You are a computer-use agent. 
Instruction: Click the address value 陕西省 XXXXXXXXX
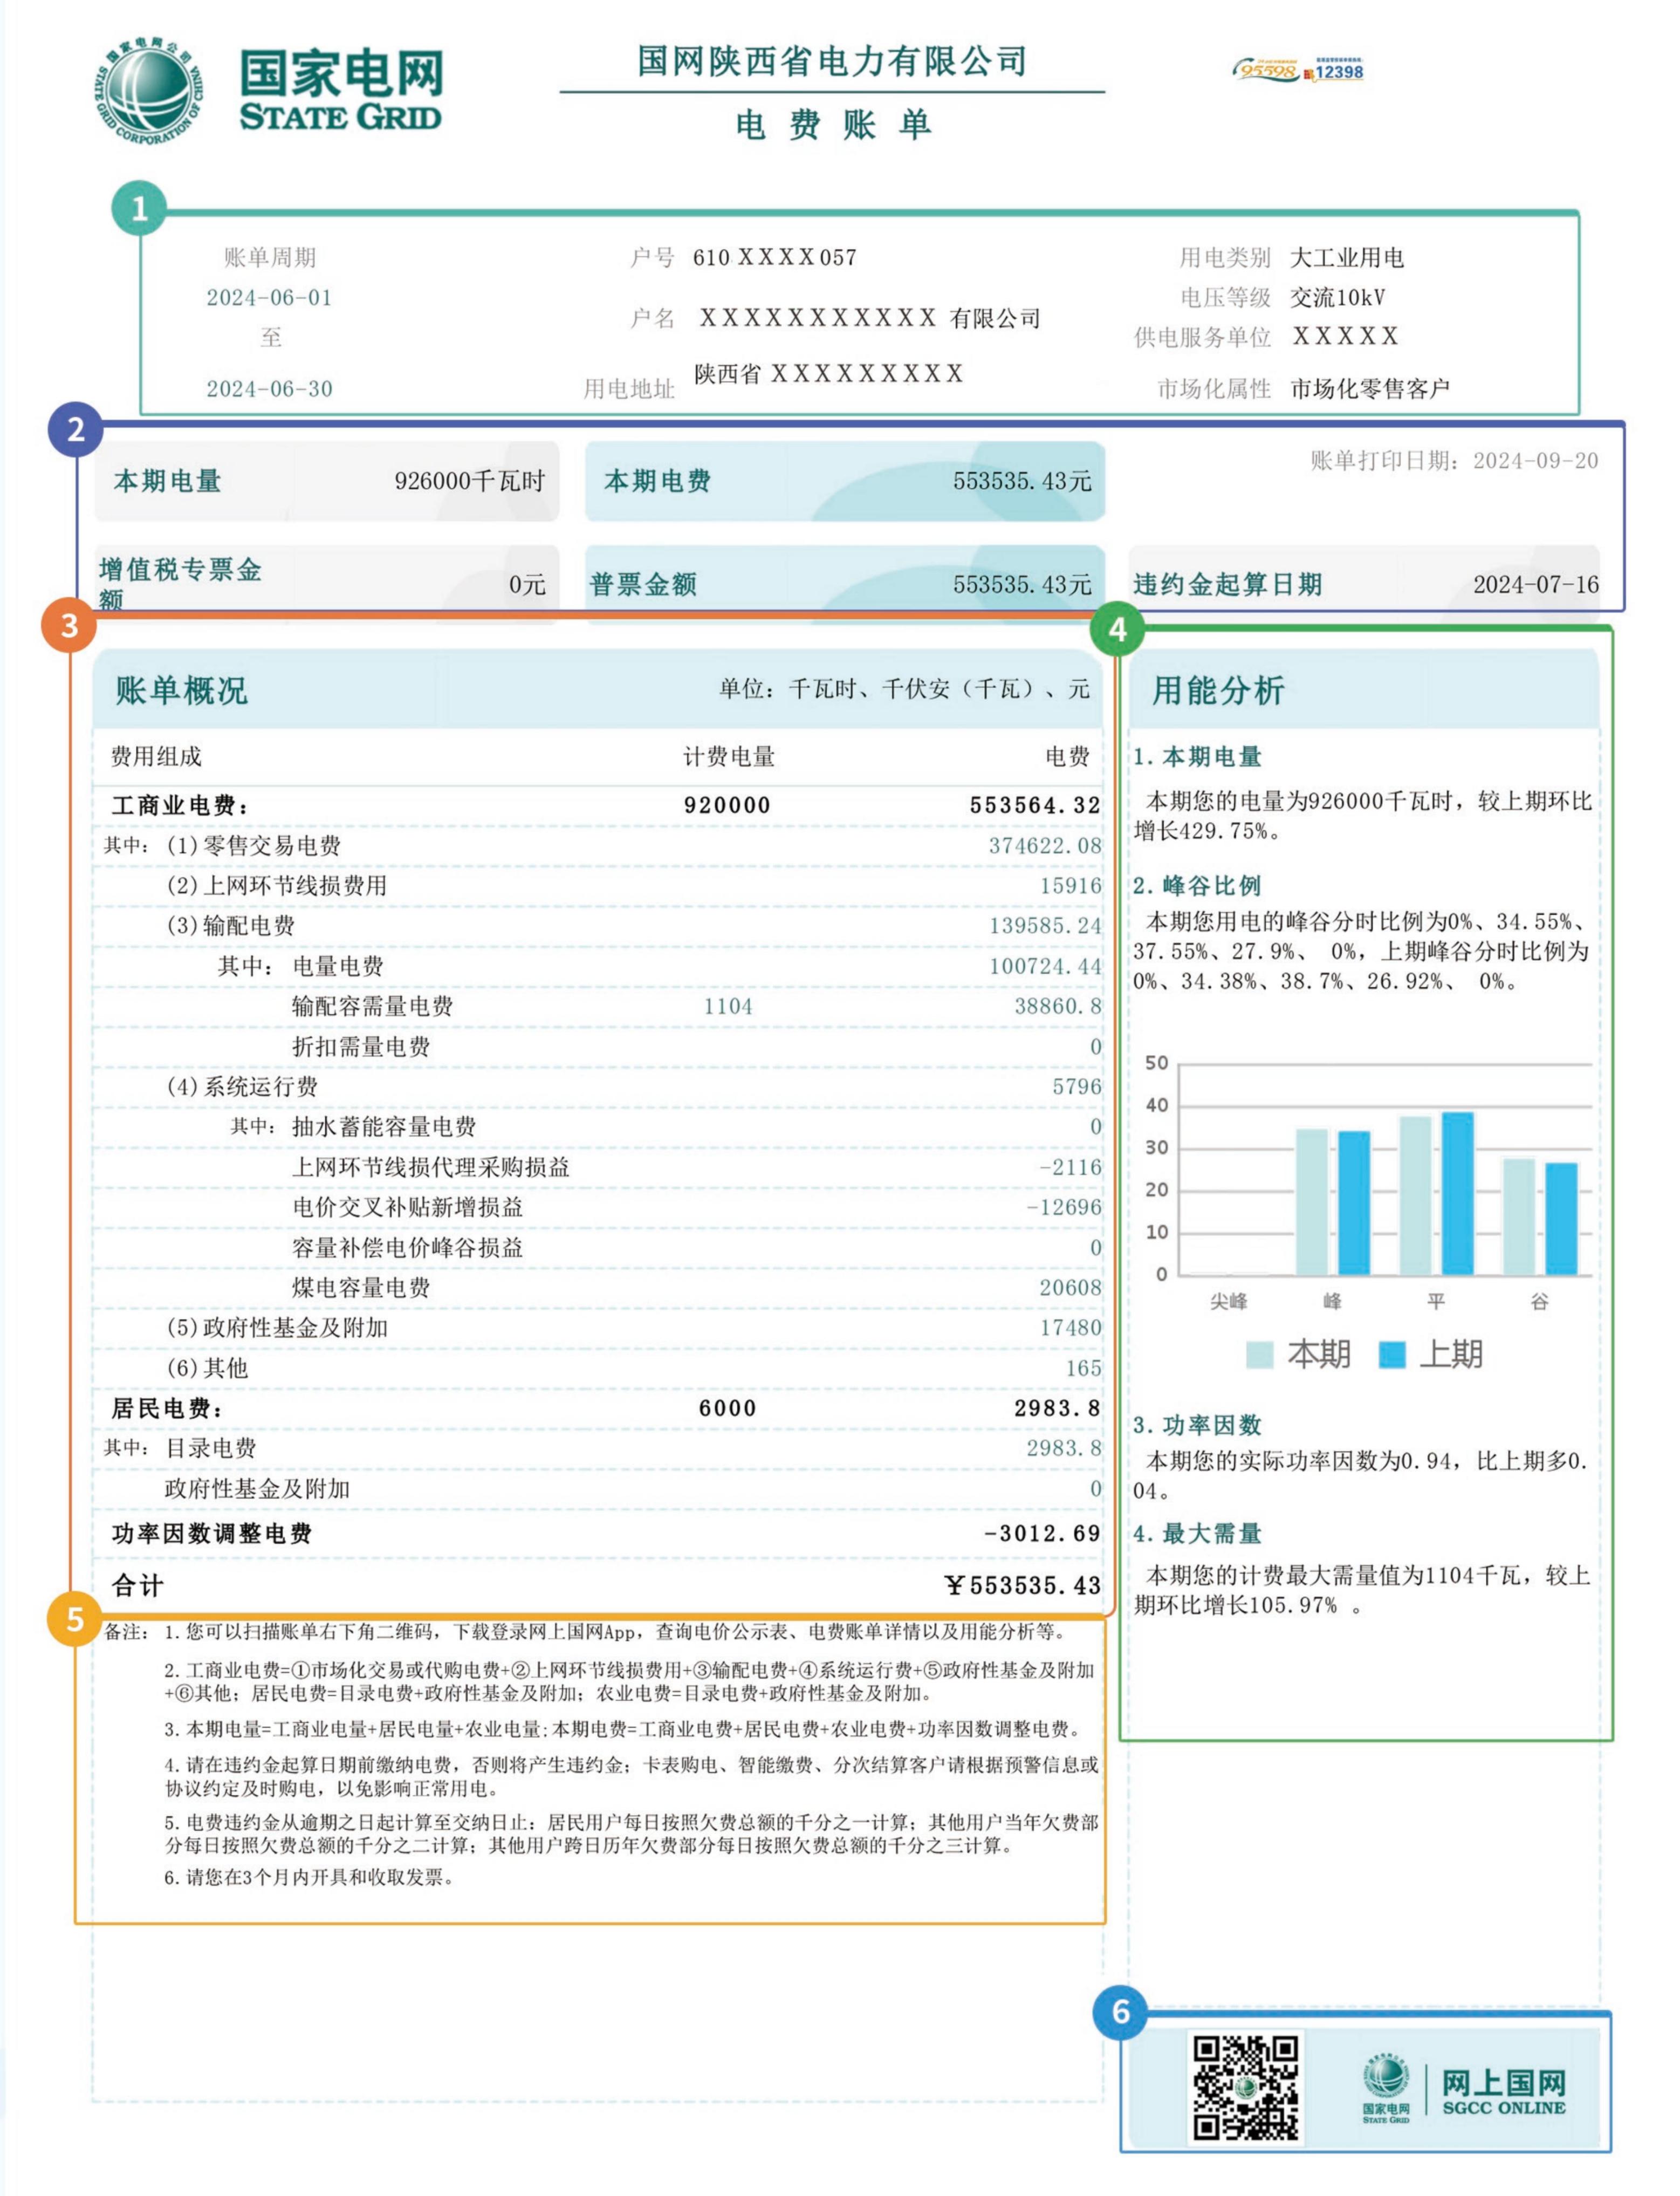tap(828, 373)
